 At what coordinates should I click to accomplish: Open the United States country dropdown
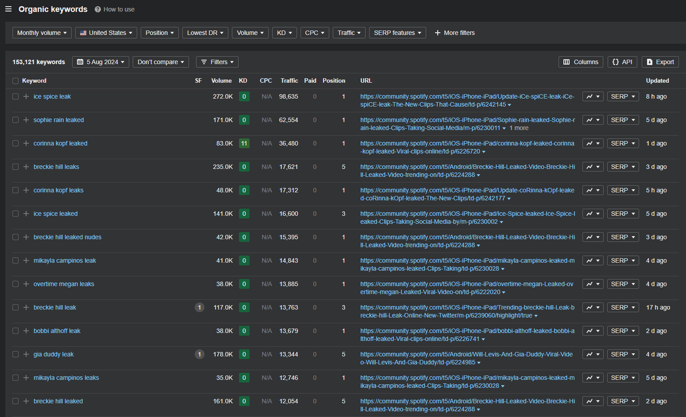tap(106, 33)
